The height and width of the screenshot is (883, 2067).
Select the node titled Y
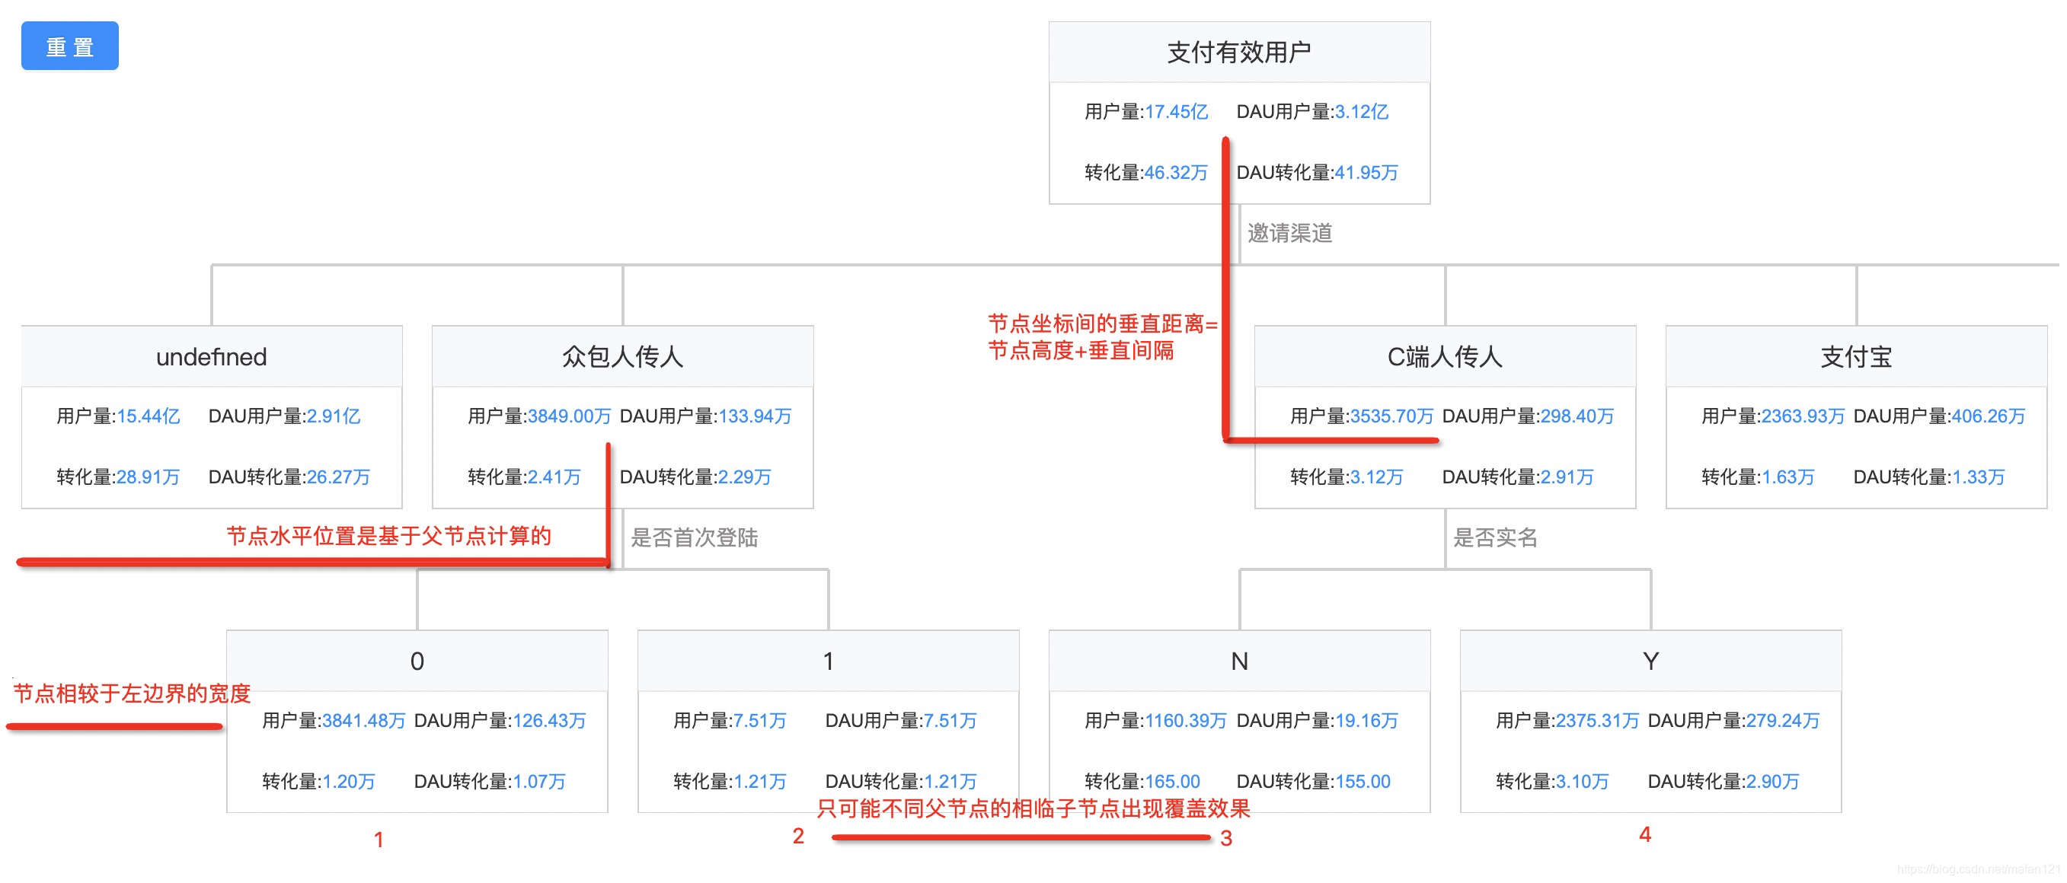point(1650,661)
